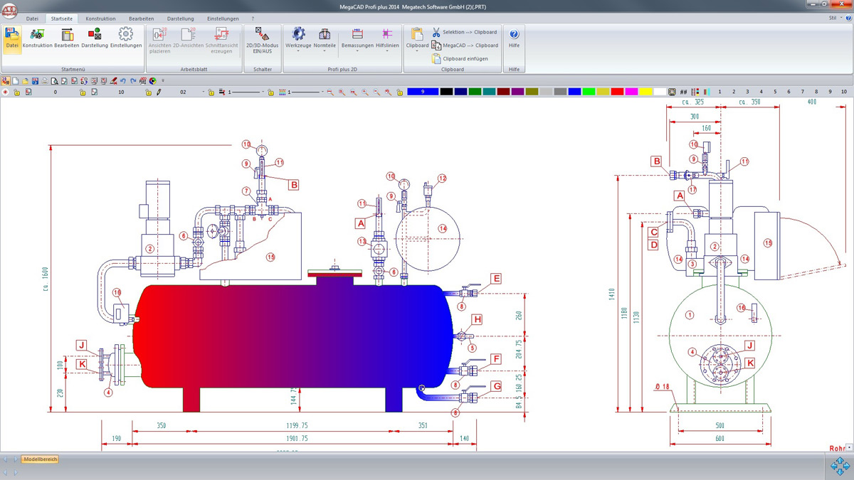Select the red color swatch
854x480 pixels.
pos(617,92)
